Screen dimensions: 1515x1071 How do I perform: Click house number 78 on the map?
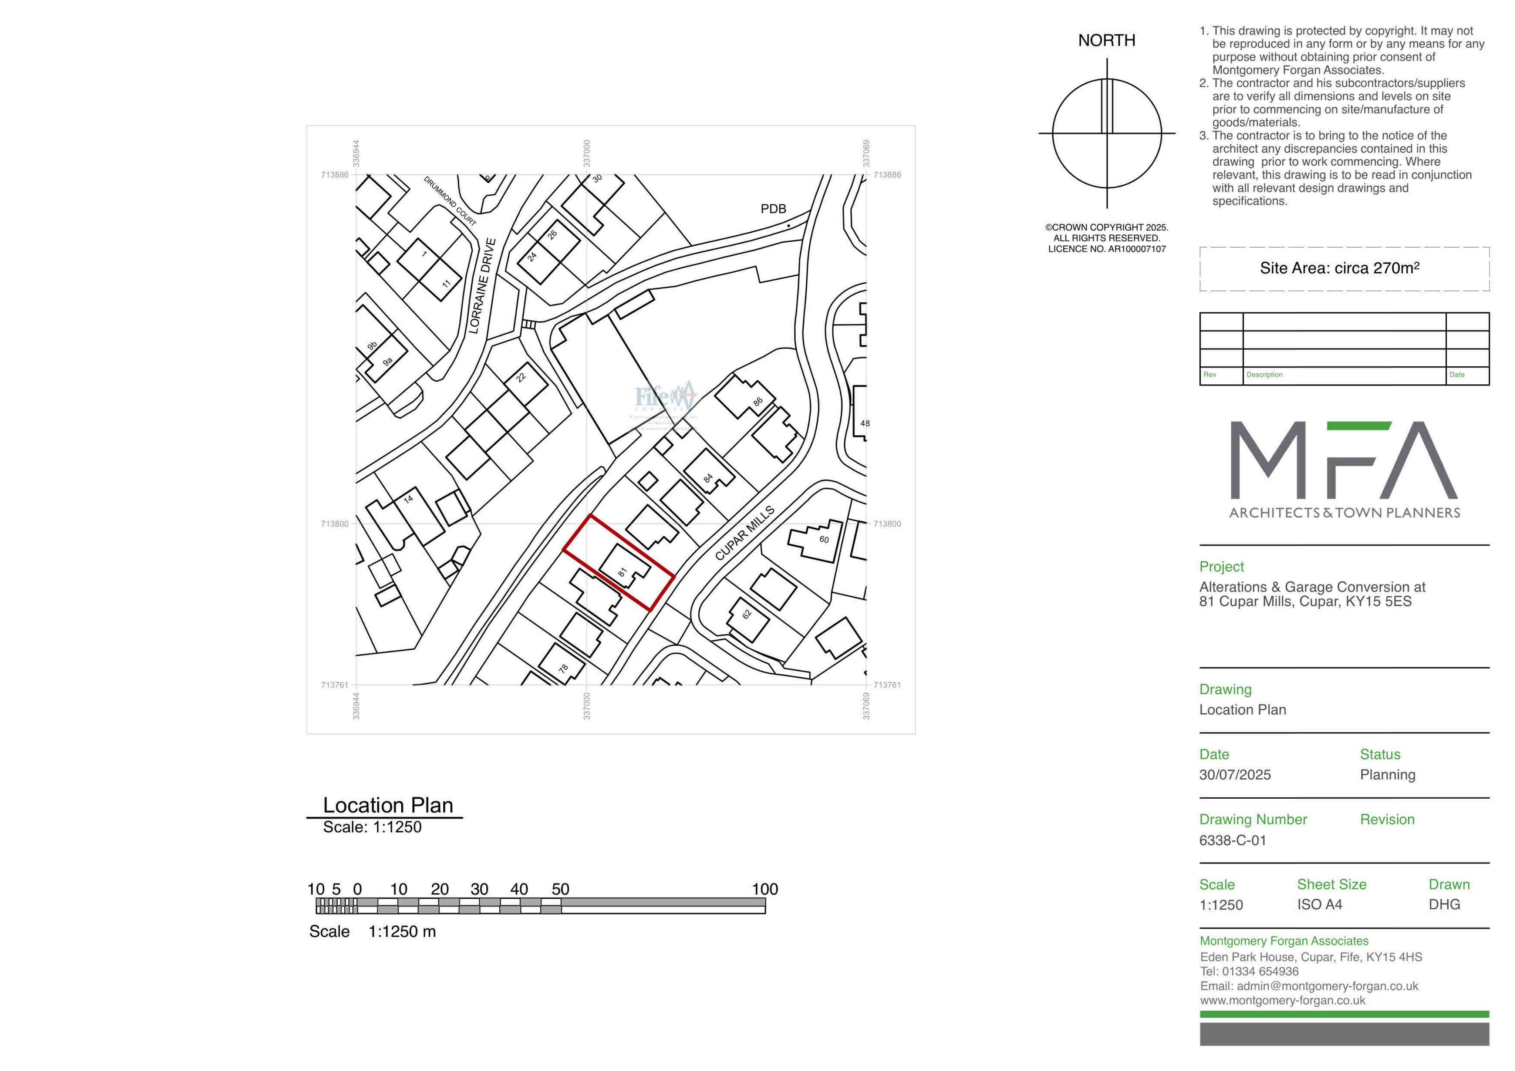click(563, 668)
